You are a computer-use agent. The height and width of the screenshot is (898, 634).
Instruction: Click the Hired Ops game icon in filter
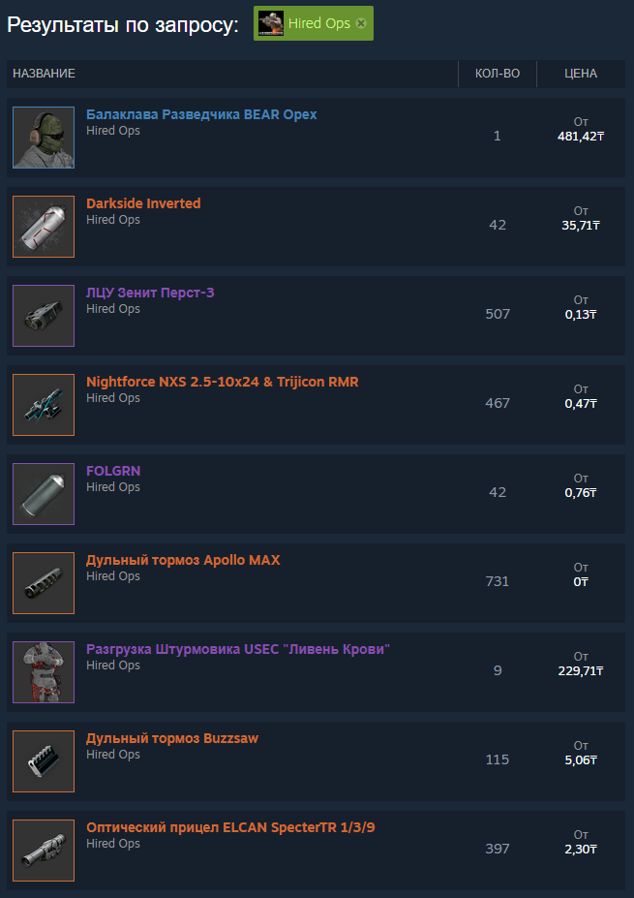tap(271, 23)
